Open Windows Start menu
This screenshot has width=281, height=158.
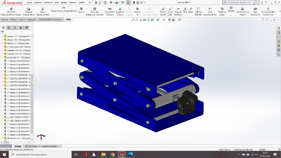point(4,154)
